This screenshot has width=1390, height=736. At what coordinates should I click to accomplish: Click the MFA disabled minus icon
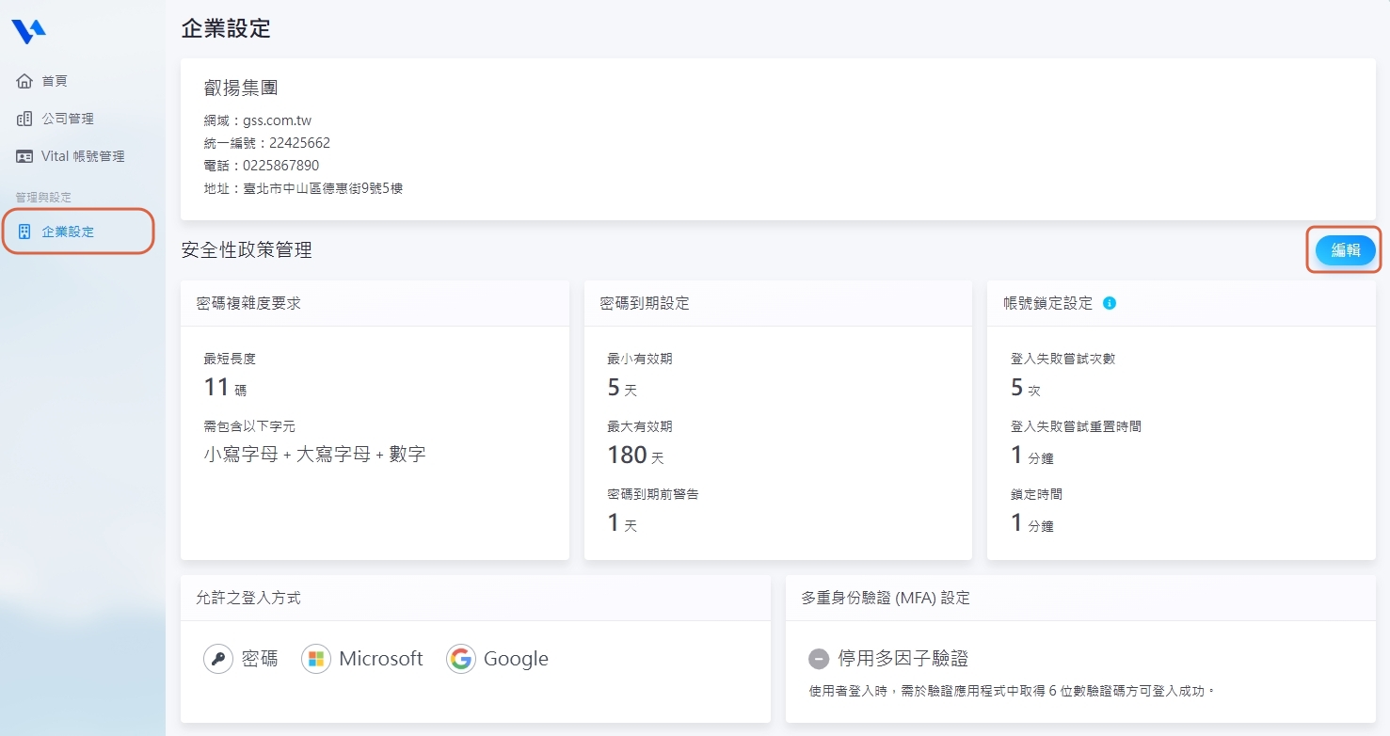tap(818, 659)
